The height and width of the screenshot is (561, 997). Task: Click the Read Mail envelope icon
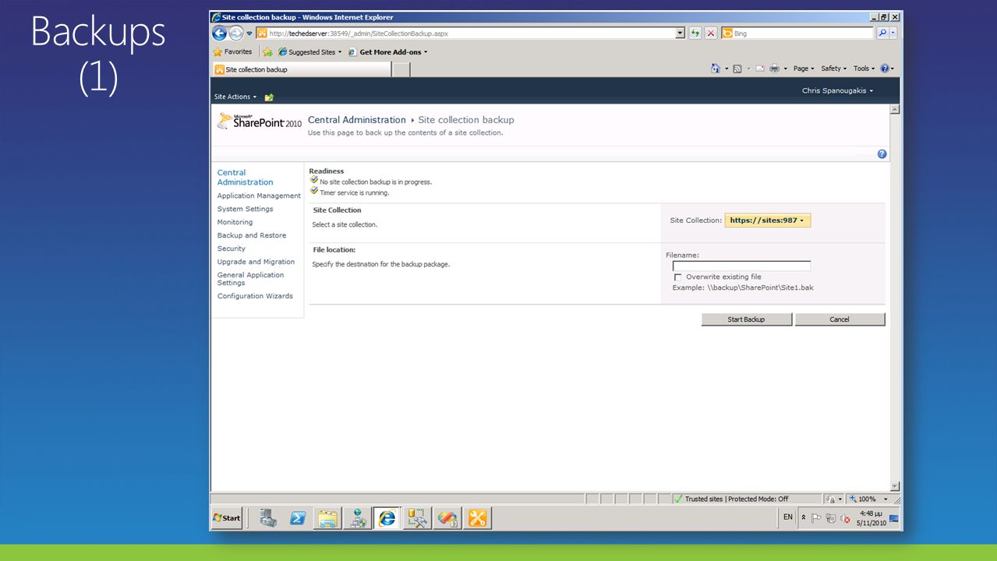[760, 69]
